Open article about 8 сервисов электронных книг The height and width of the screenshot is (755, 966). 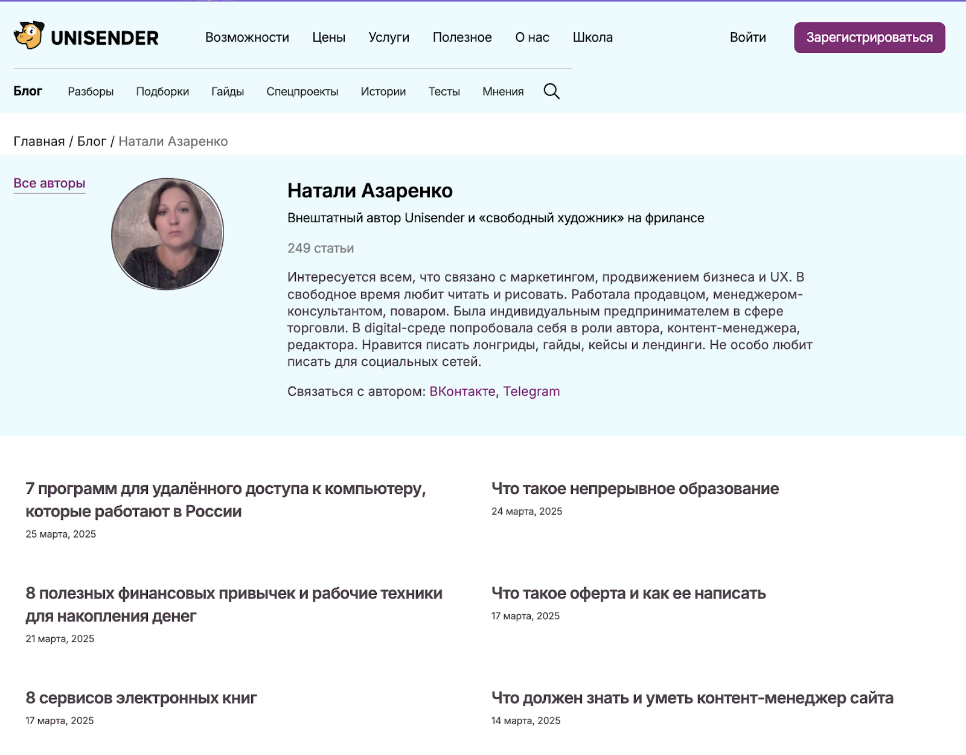pos(141,698)
